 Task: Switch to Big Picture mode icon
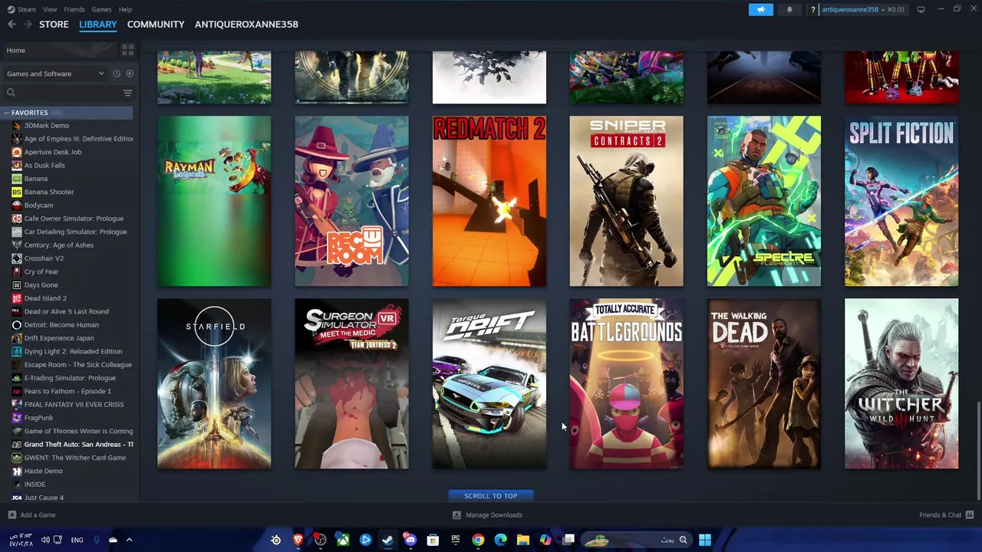[x=921, y=9]
